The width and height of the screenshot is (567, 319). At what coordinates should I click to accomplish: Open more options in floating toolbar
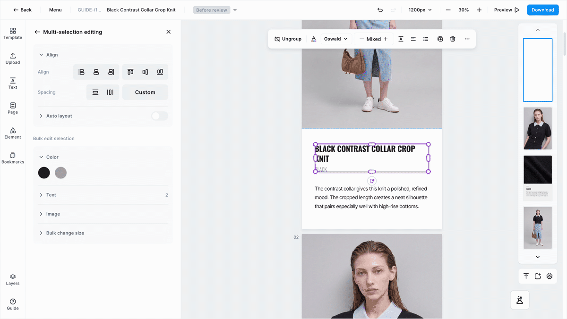click(x=467, y=39)
